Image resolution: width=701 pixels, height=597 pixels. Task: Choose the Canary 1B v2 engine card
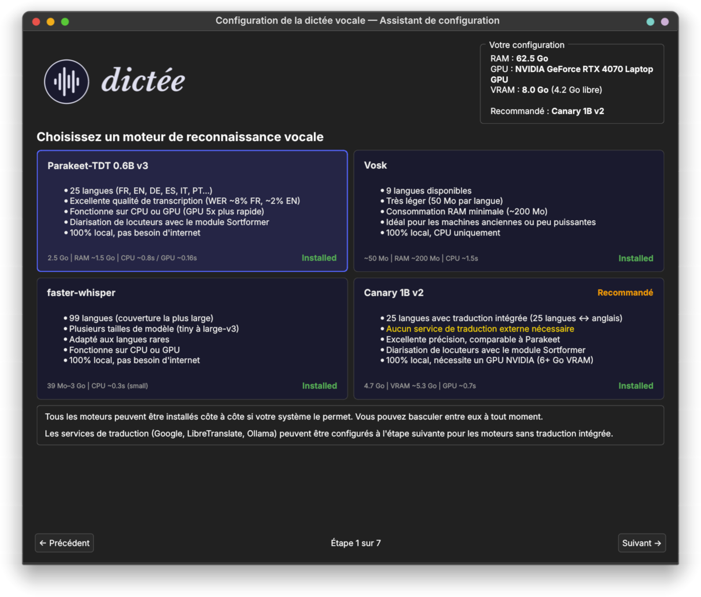(x=509, y=338)
